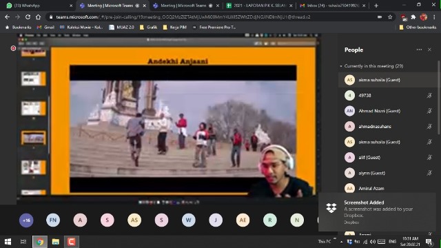This screenshot has height=248, width=441.
Task: Toggle mute icon beside alif (Guest)
Action: [x=429, y=158]
